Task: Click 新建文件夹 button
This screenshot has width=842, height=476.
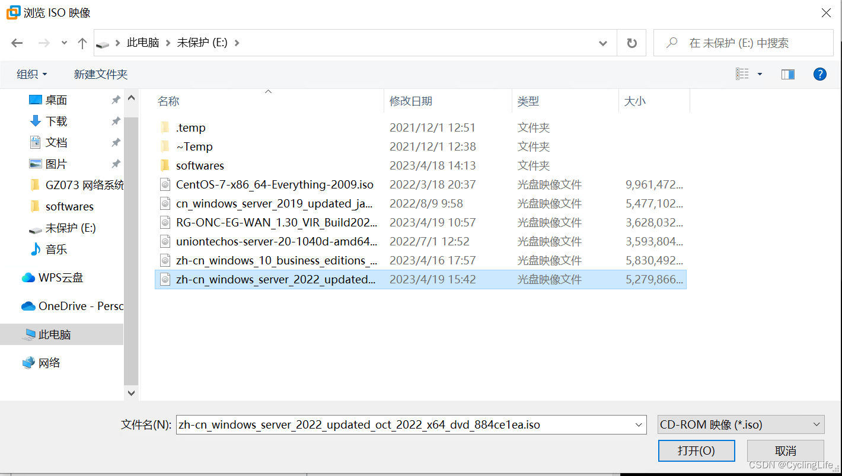Action: pos(101,74)
